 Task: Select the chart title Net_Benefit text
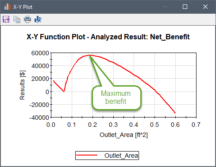point(170,37)
